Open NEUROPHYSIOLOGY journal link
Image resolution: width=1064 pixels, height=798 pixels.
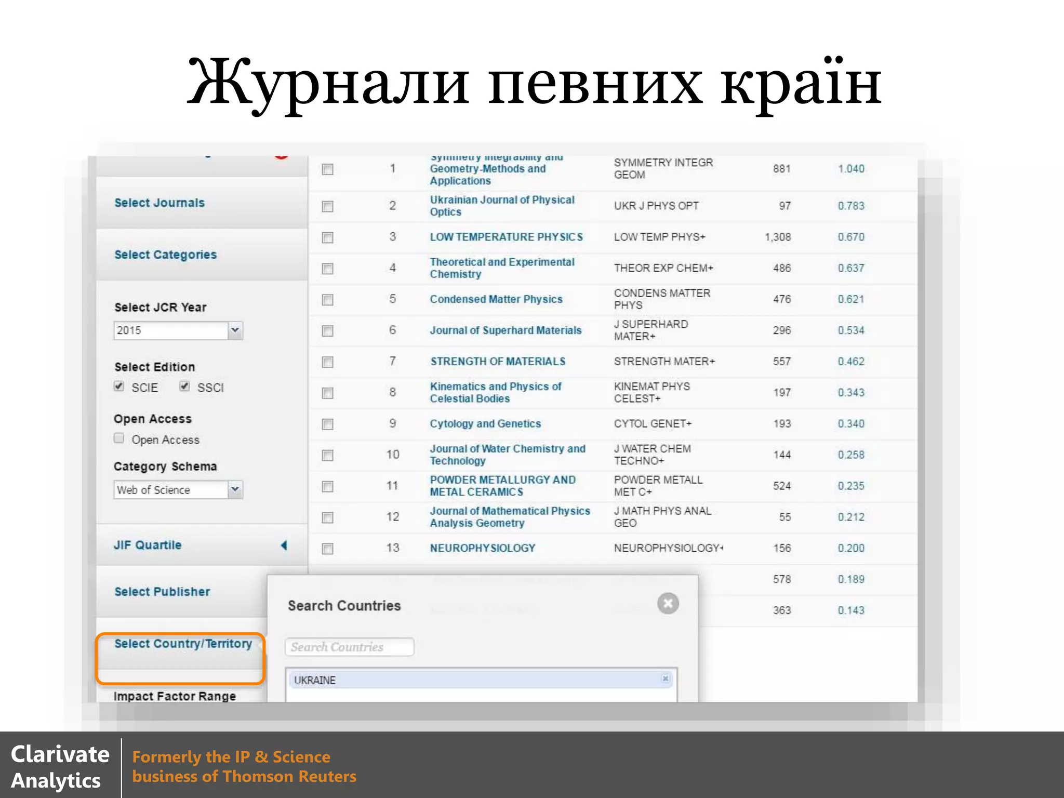point(482,548)
